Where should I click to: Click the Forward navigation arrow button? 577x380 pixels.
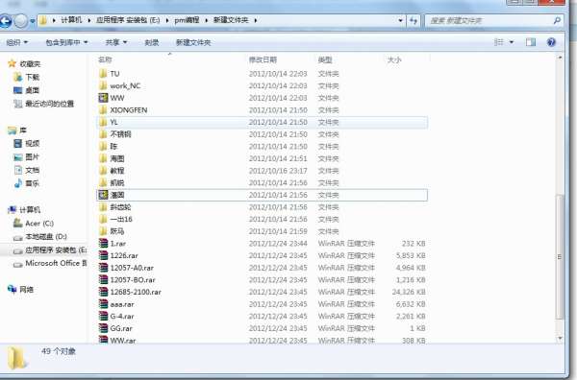(21, 21)
